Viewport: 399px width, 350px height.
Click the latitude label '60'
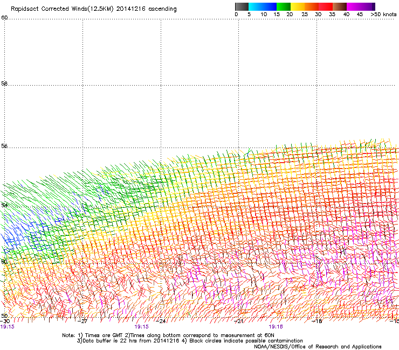click(x=4, y=18)
